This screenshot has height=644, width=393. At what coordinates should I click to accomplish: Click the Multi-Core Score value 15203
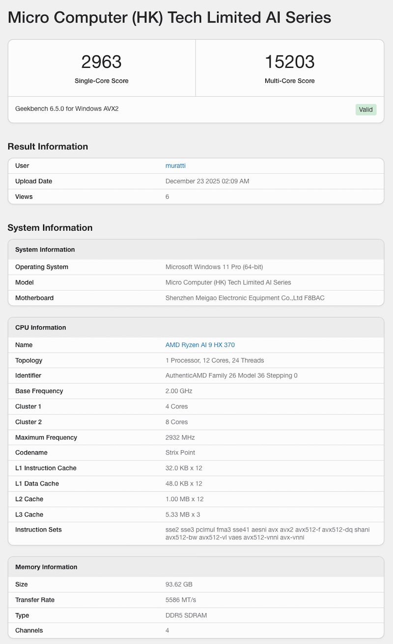289,62
